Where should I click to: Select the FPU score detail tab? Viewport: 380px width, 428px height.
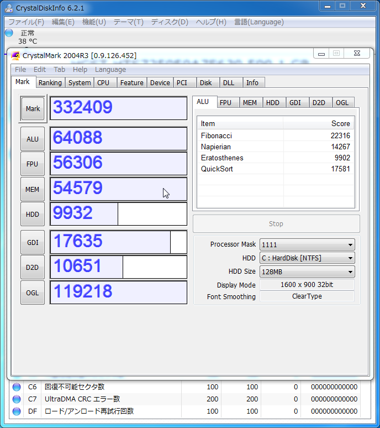228,103
